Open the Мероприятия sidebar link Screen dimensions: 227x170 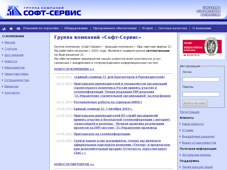coord(14,67)
